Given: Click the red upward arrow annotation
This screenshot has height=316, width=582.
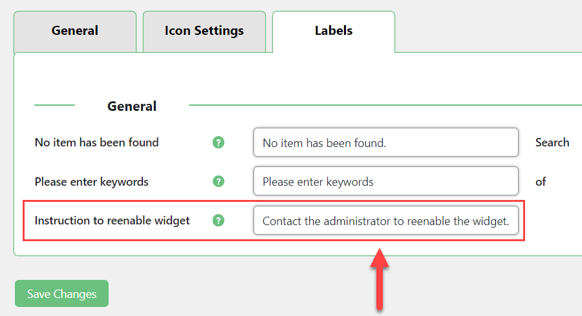Looking at the screenshot, I should tap(380, 279).
